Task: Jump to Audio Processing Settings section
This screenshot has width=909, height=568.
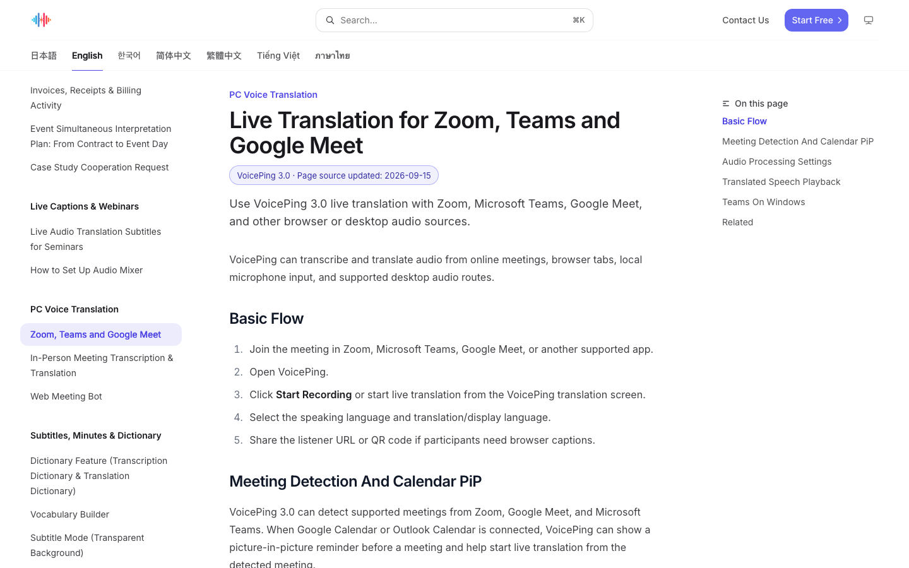Action: (x=776, y=162)
